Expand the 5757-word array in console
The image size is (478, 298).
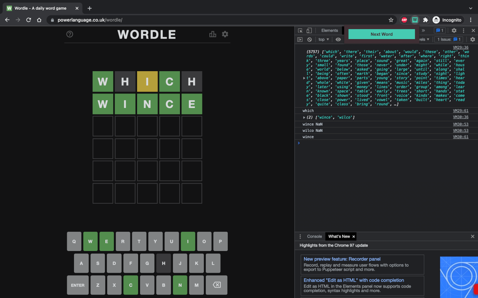pos(304,78)
